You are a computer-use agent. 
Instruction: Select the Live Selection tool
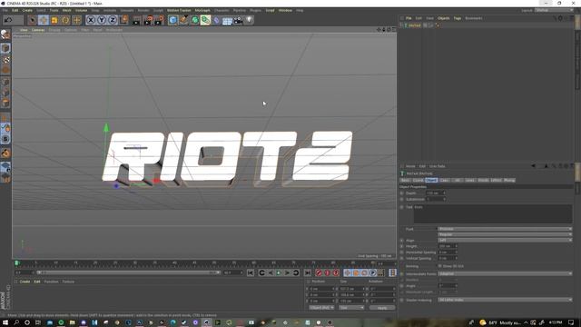(x=33, y=20)
